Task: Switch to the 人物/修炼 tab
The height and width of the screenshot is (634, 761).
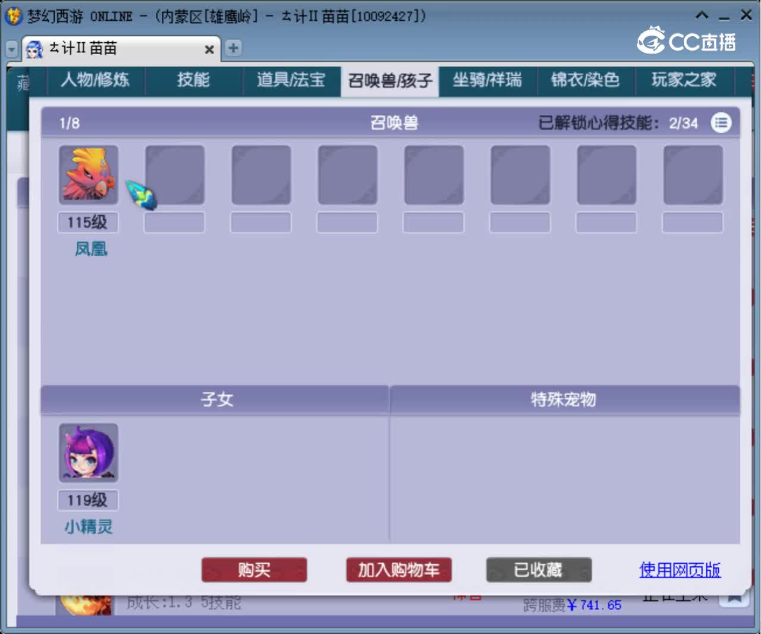Action: click(95, 80)
